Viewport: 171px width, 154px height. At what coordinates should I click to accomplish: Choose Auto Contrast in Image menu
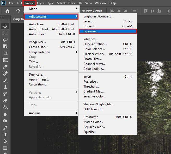pyautogui.click(x=51, y=29)
